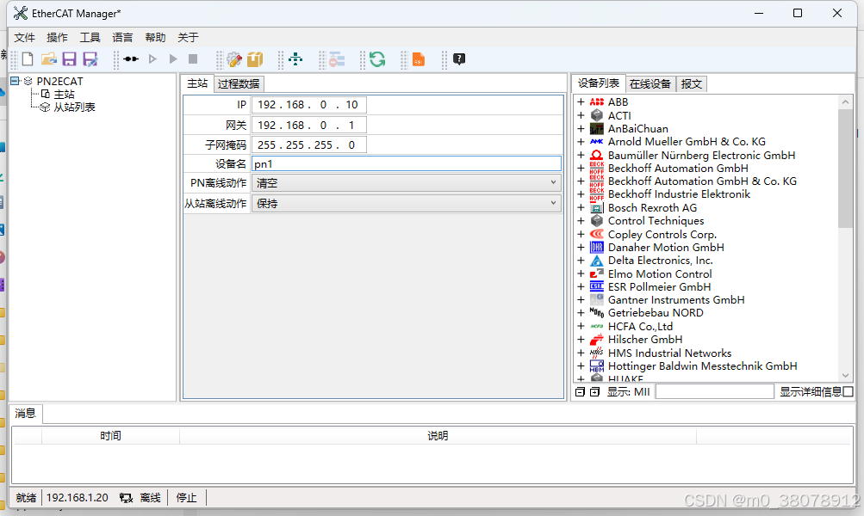Screen dimensions: 864x516
Task: Open the 从站离线动作 dropdown
Action: pyautogui.click(x=406, y=204)
